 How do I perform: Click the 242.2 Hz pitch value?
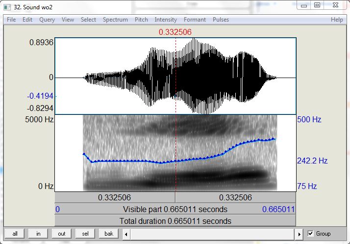click(312, 161)
